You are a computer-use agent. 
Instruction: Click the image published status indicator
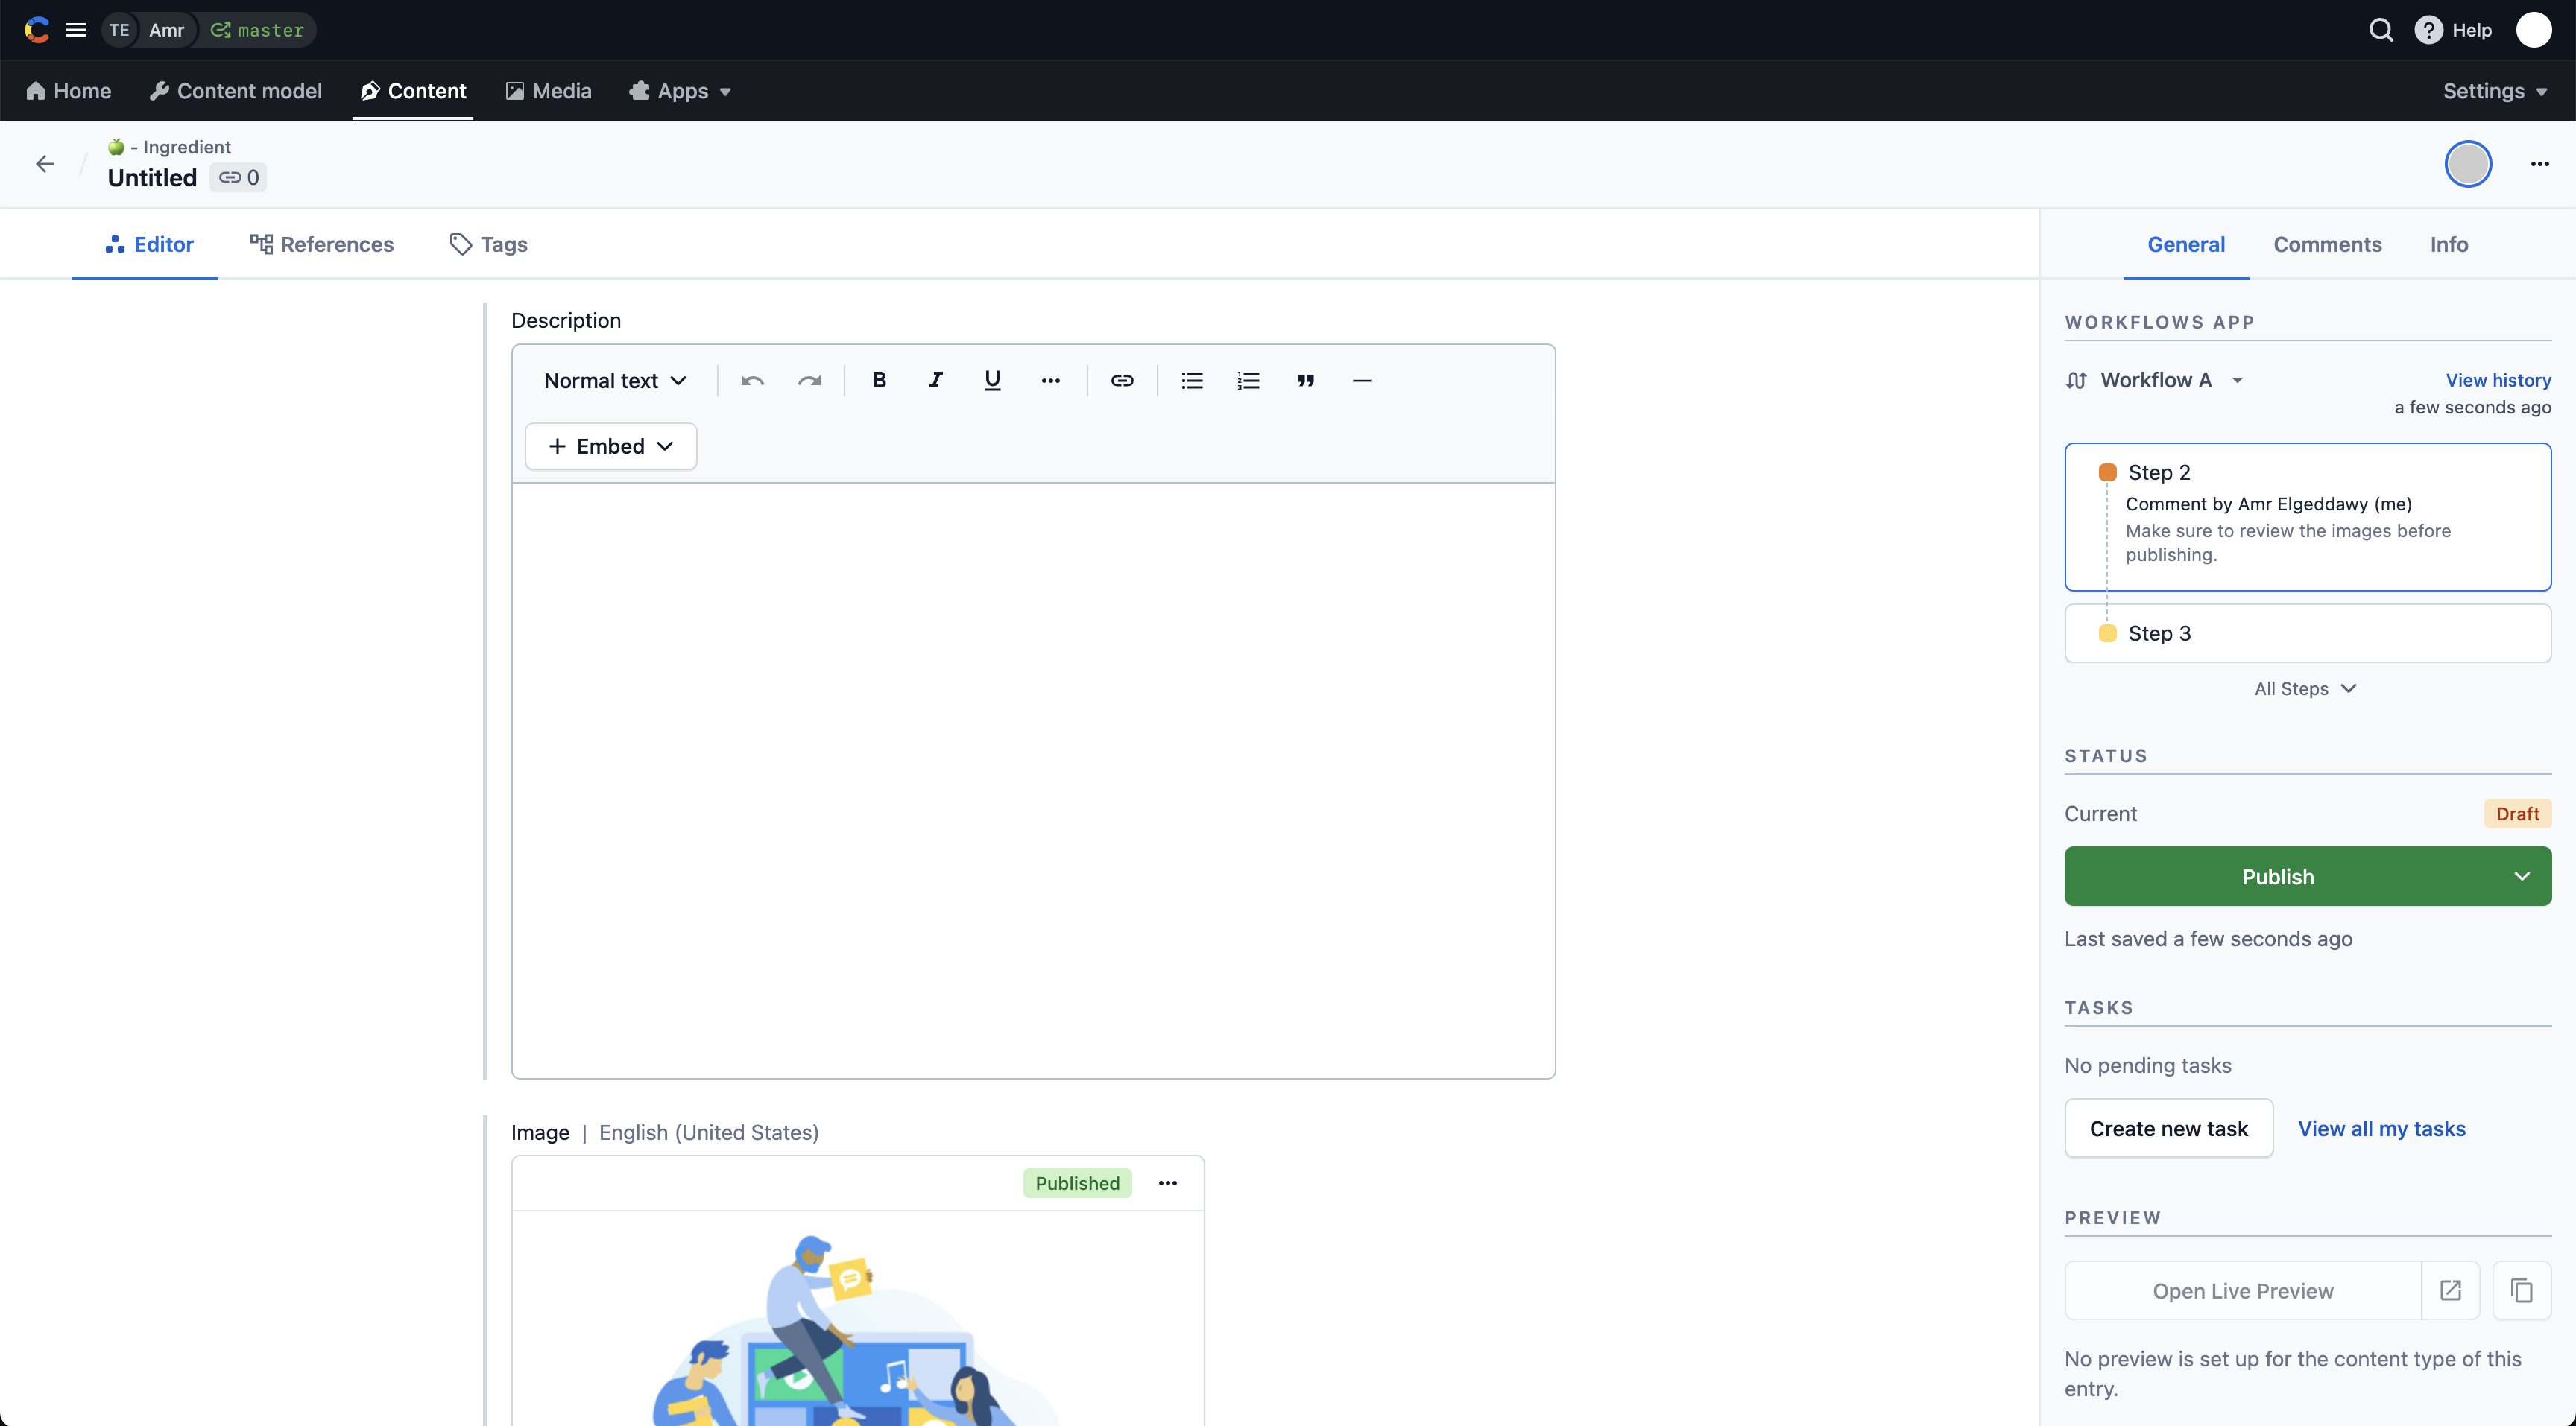click(x=1076, y=1182)
